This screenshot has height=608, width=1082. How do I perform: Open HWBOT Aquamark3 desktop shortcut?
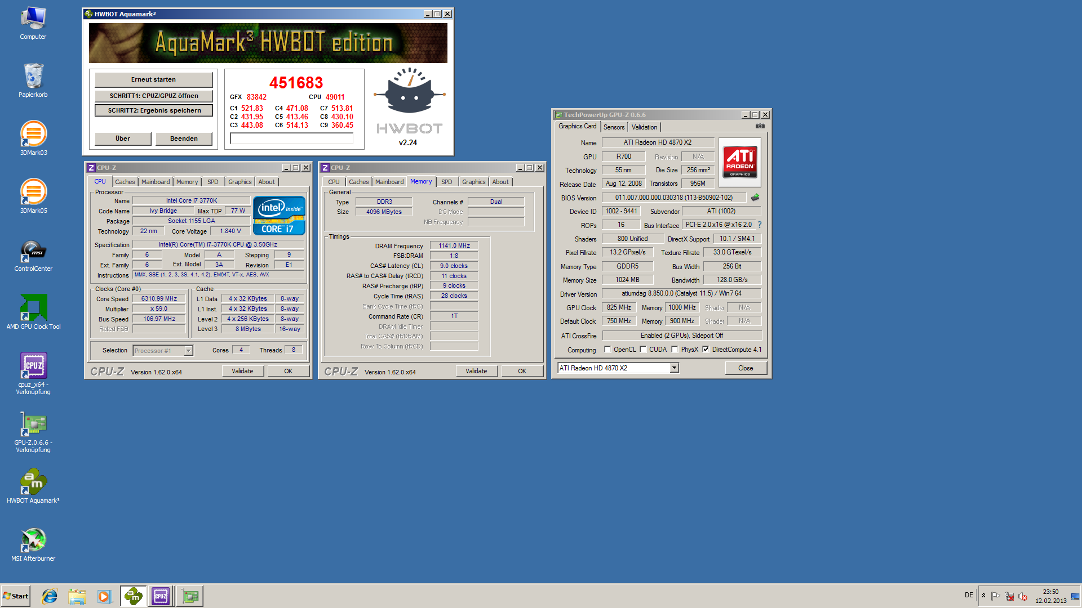tap(33, 486)
